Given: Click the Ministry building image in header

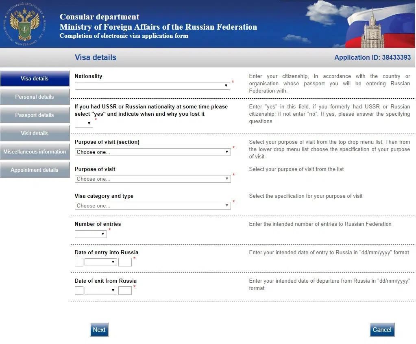Looking at the screenshot, I should (372, 29).
